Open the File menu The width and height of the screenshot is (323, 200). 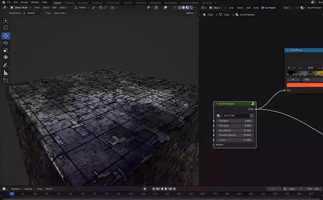(x=9, y=2)
